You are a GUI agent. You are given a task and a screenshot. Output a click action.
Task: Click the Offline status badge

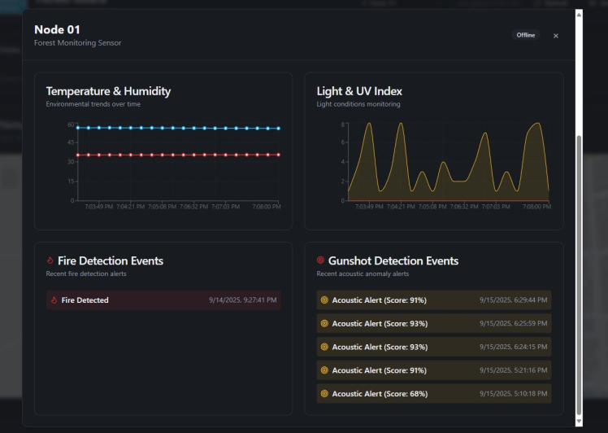pyautogui.click(x=526, y=35)
